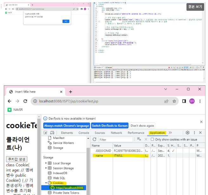Click the forward navigation arrow
208x195 pixels.
(17, 101)
